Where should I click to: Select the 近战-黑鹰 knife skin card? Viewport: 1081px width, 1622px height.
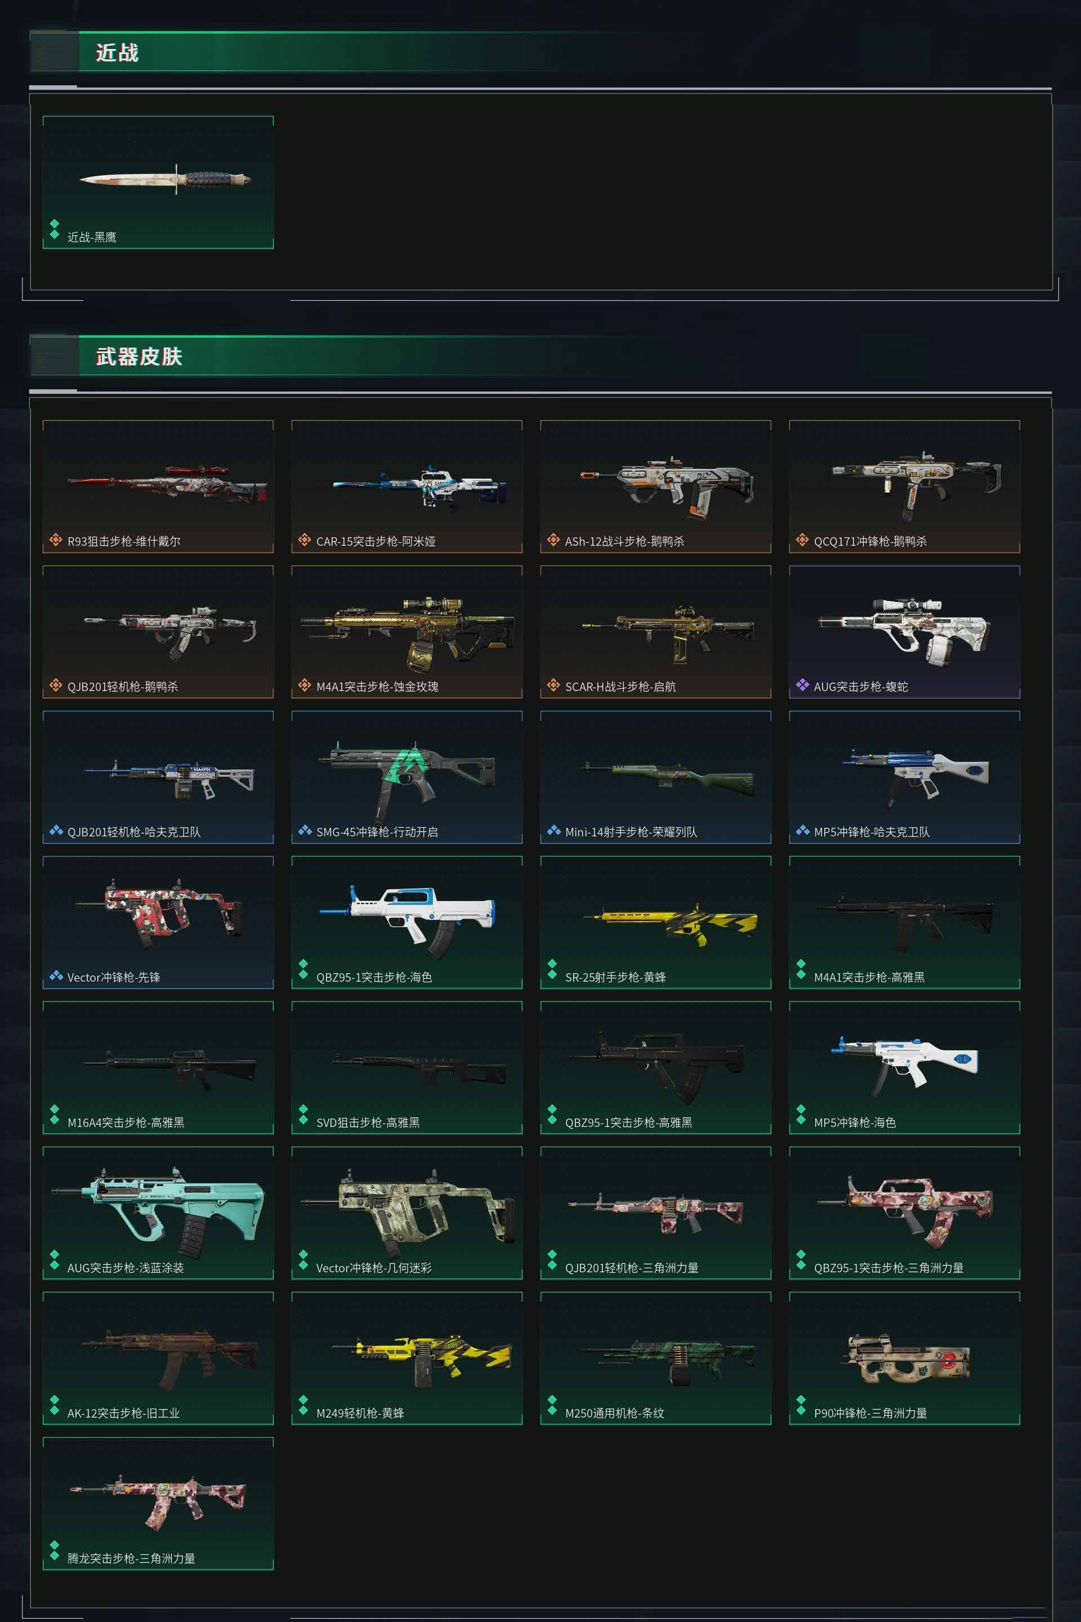pyautogui.click(x=158, y=182)
